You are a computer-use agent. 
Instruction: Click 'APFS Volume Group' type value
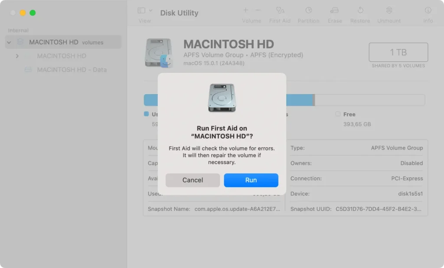(397, 148)
